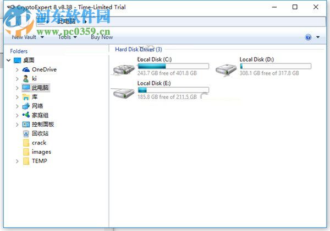Expand the TEMP folder node
The height and width of the screenshot is (231, 330).
(17, 162)
